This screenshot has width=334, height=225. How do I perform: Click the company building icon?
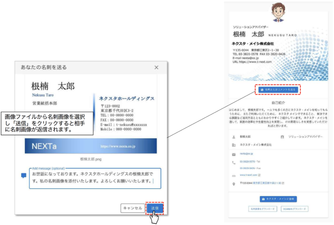(234, 145)
